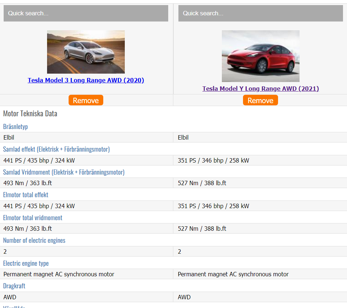Click the Elmotor total effekt label
Image resolution: width=347 pixels, height=308 pixels.
26,195
